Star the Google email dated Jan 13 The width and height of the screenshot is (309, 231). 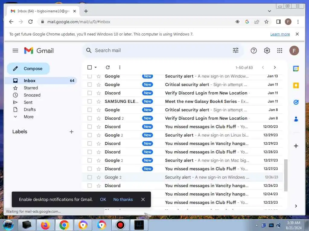pyautogui.click(x=99, y=76)
